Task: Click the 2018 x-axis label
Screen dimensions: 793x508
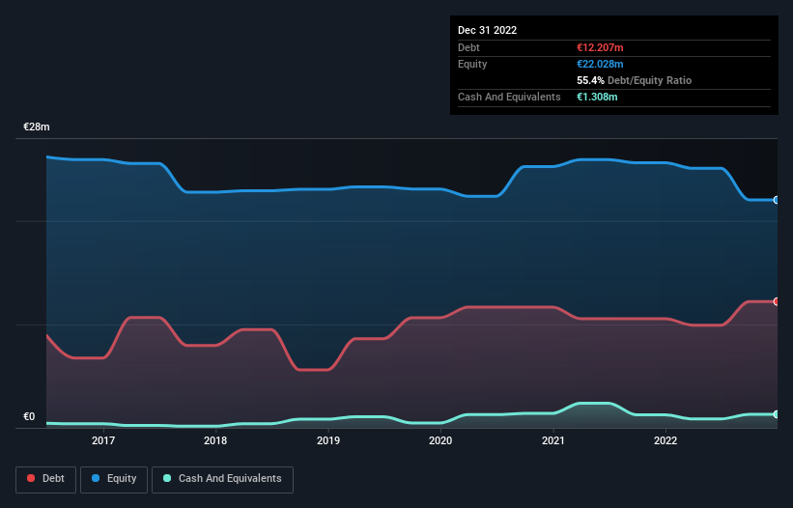Action: tap(215, 440)
